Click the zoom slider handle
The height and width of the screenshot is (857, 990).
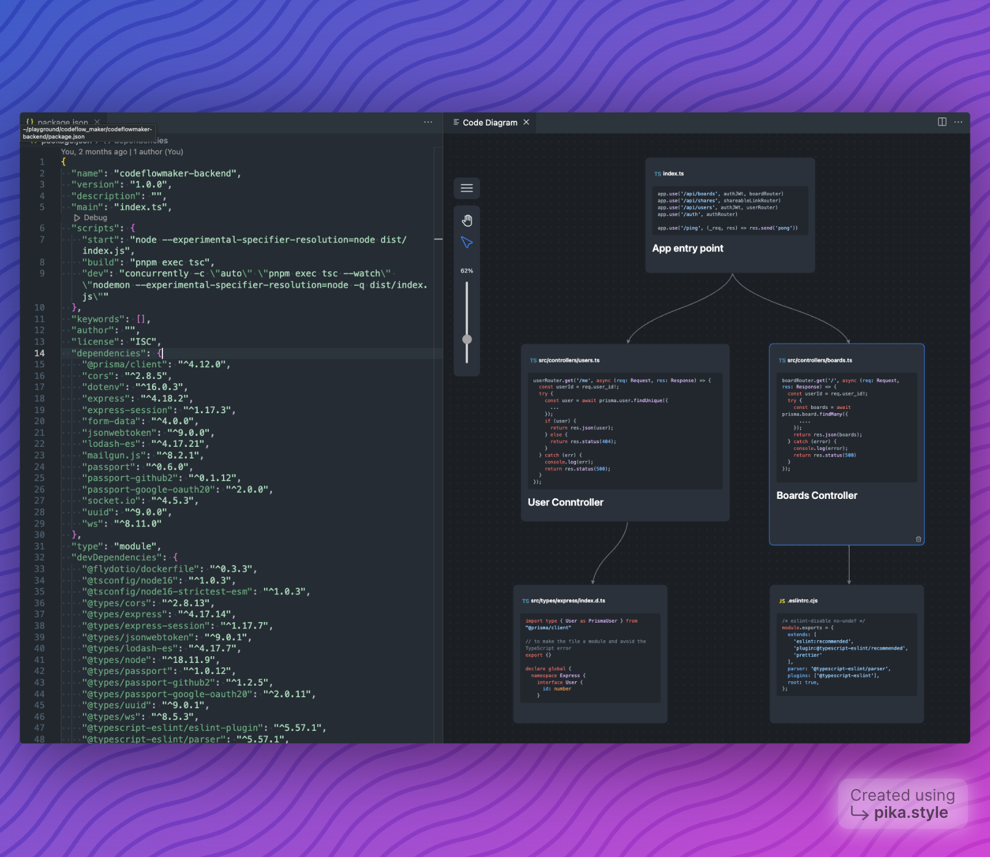pos(467,339)
